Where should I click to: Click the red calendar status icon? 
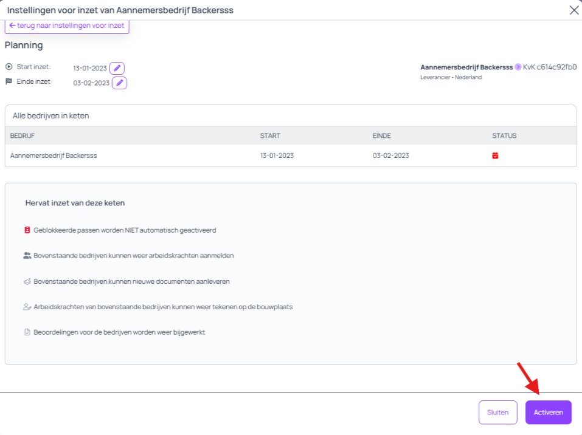[x=495, y=156]
